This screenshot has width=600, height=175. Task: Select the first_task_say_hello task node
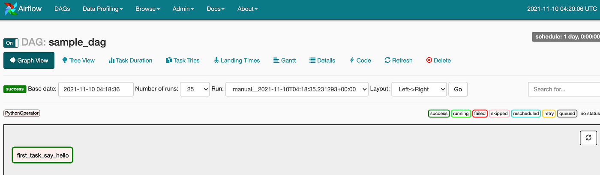(x=42, y=155)
